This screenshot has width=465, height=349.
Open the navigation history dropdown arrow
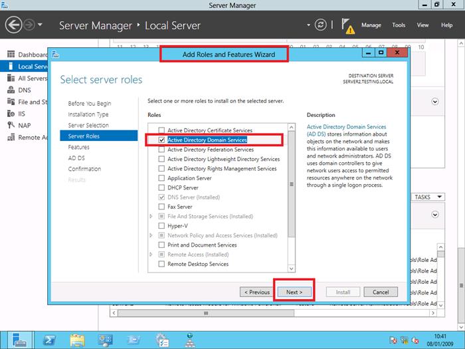coord(40,25)
